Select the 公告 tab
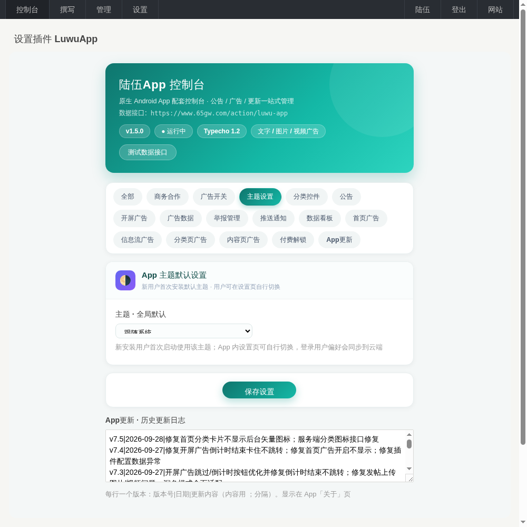Viewport: 527px width, 527px height. click(x=346, y=197)
